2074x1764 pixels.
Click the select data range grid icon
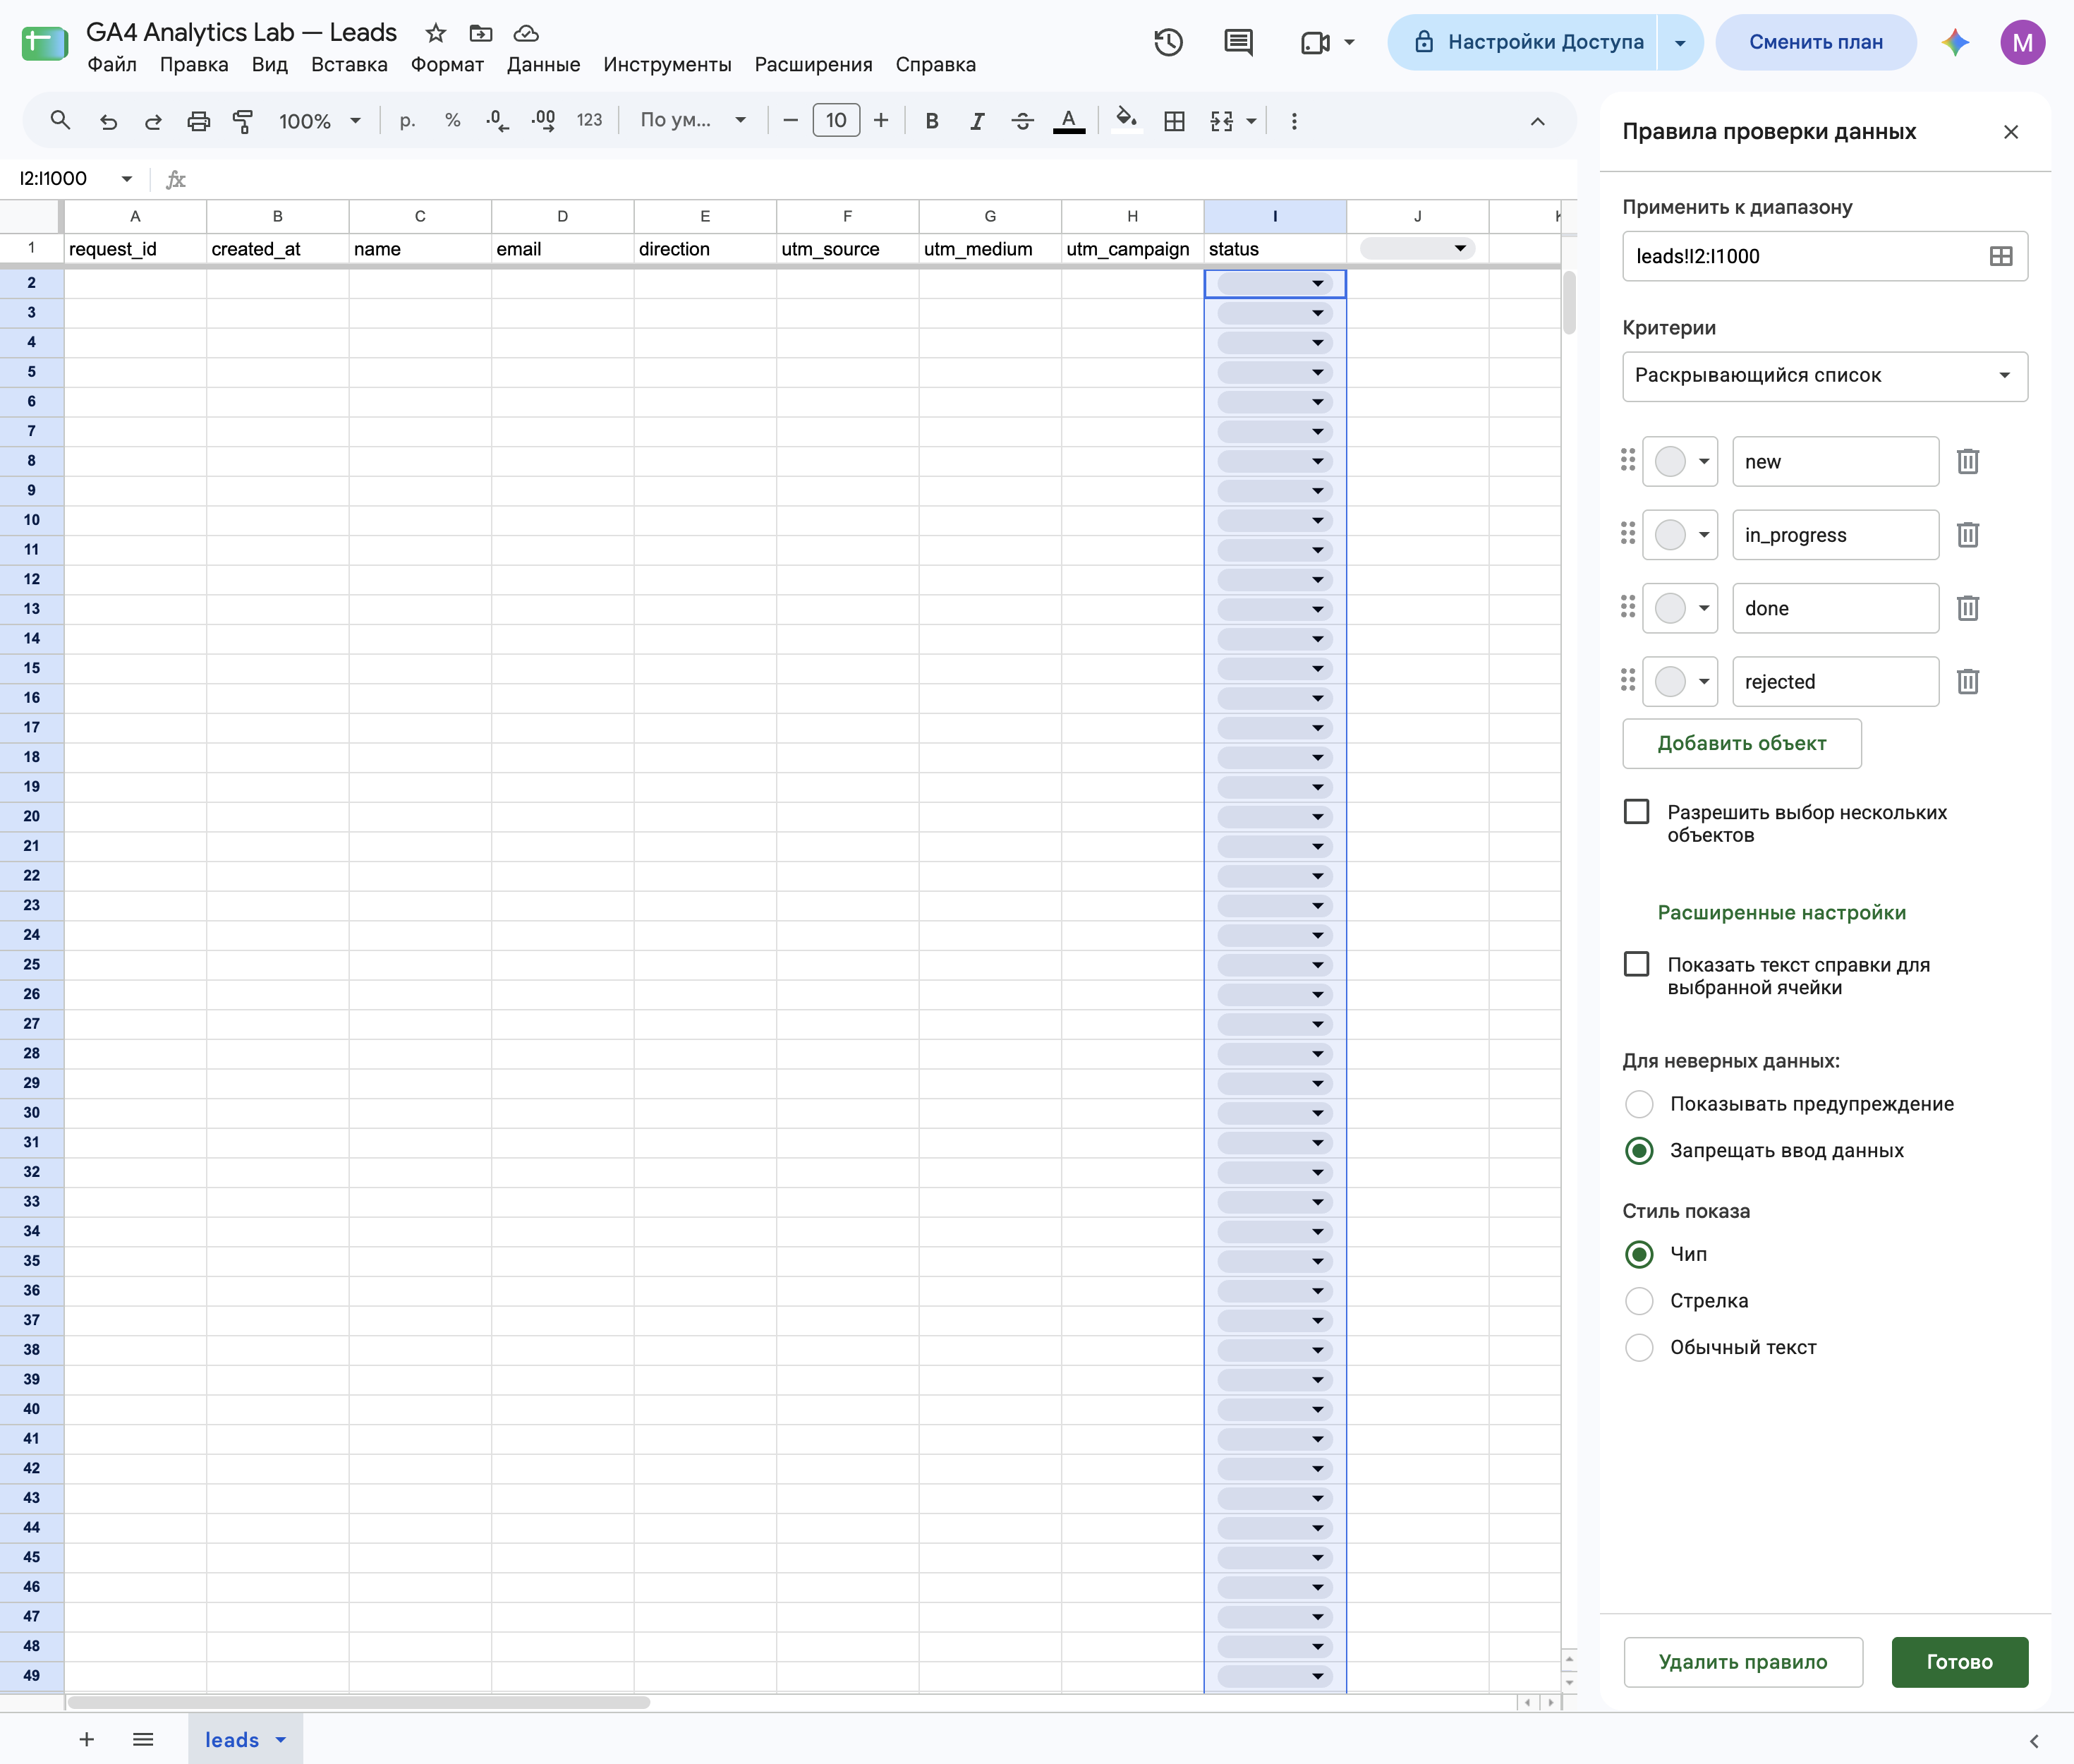pyautogui.click(x=2001, y=256)
